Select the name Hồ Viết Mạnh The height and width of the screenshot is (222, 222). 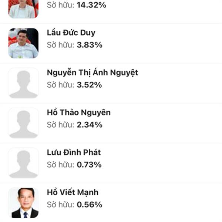pos(73,192)
